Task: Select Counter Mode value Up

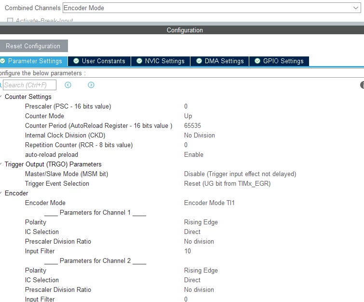Action: [x=188, y=116]
